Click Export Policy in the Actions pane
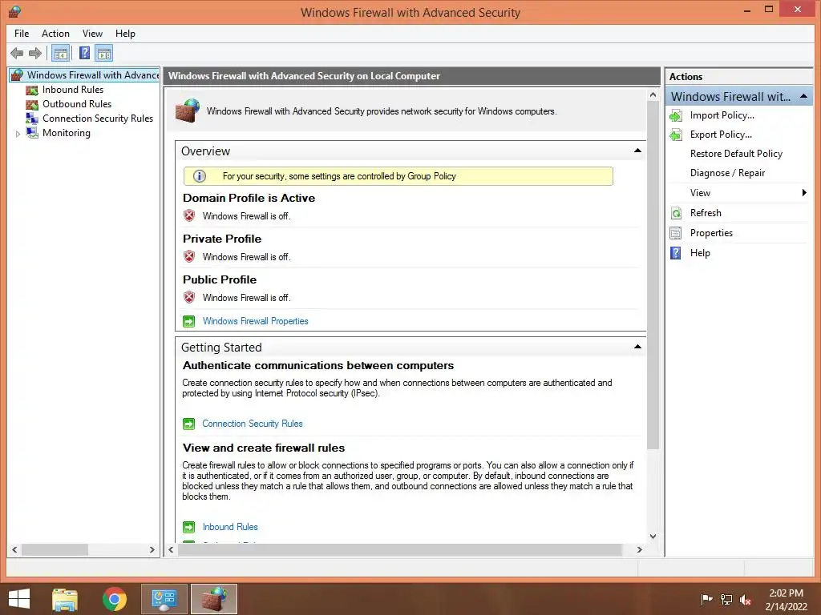Image resolution: width=821 pixels, height=615 pixels. click(x=721, y=135)
